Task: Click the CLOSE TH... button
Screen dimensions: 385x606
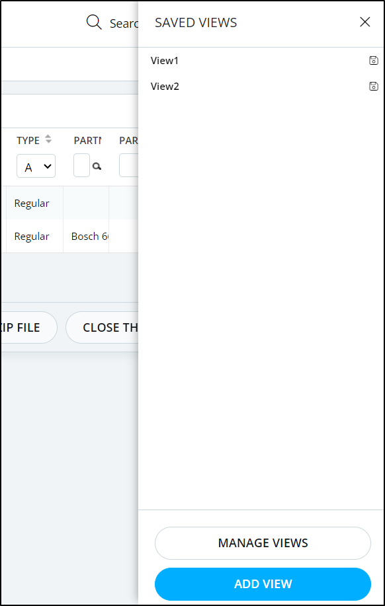Action: tap(102, 327)
